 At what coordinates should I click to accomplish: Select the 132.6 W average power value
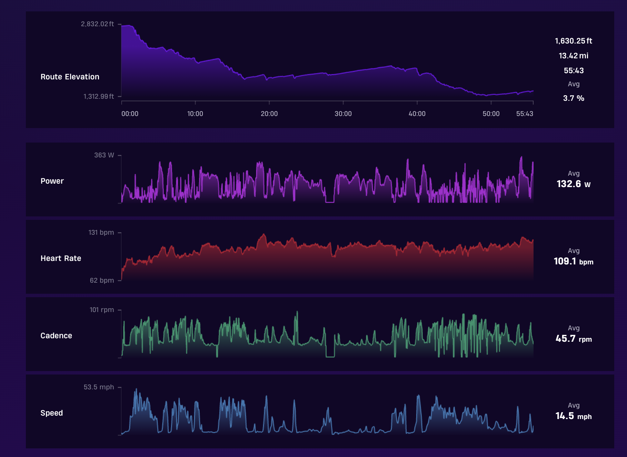point(574,184)
